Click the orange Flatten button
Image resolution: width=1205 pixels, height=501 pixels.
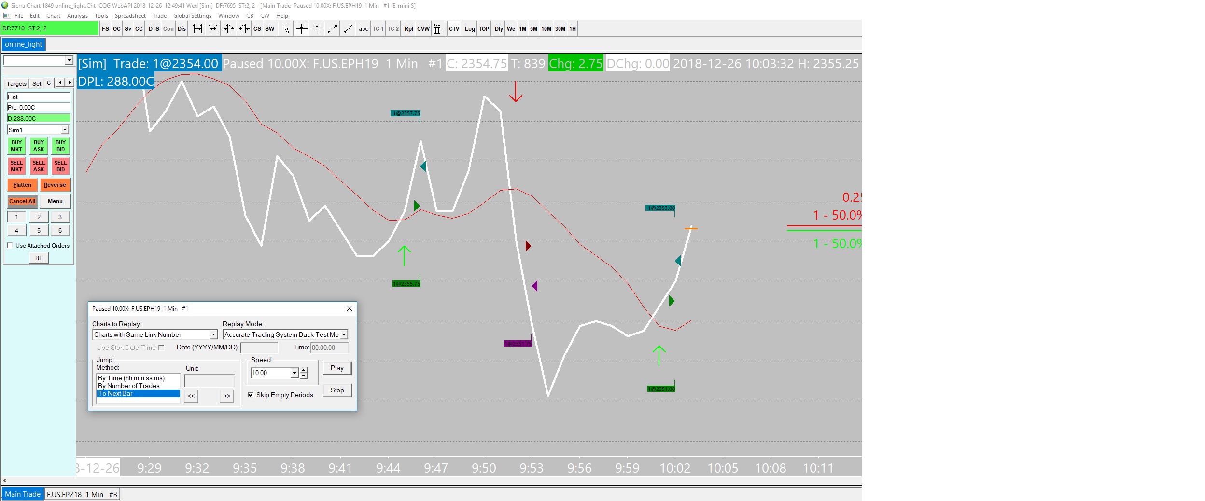coord(22,185)
